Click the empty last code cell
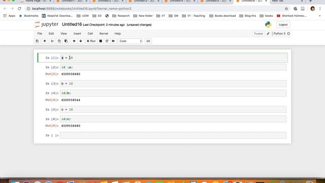 tap(173, 135)
